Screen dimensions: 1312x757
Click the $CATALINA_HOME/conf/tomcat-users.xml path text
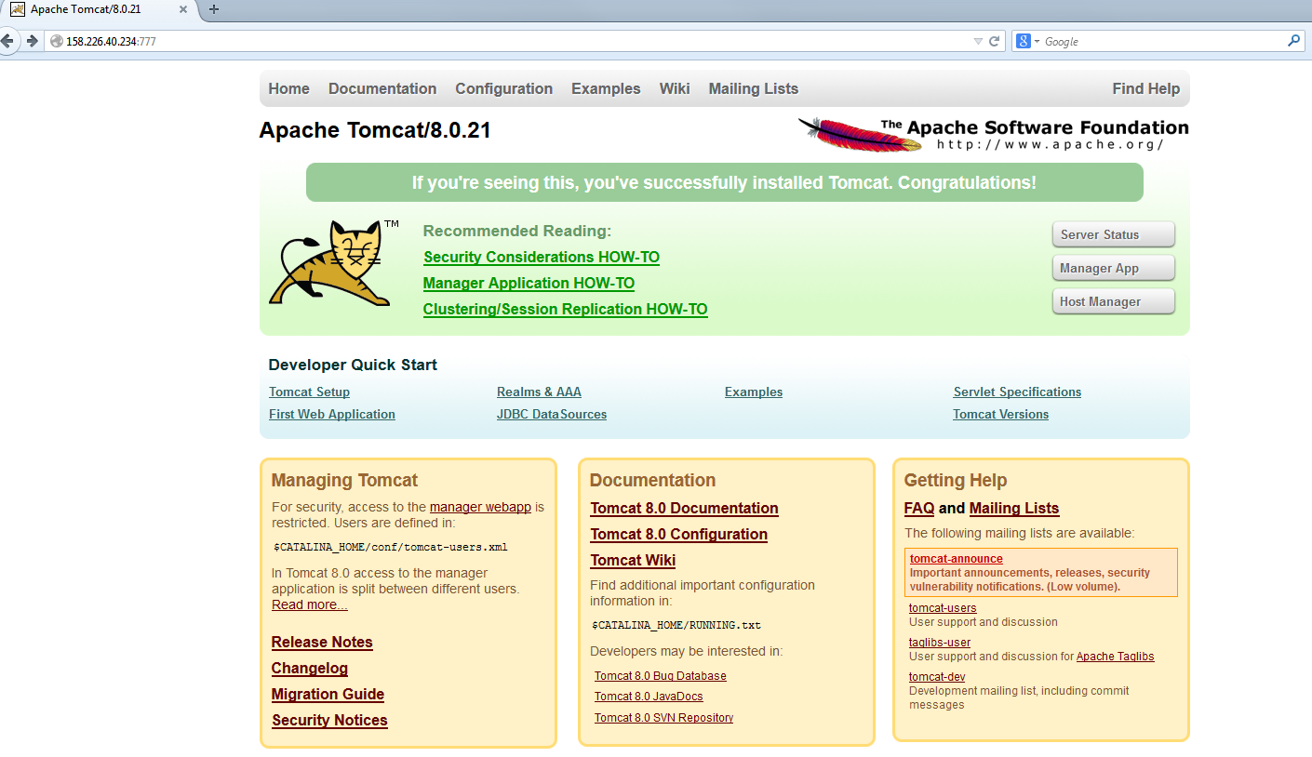tap(391, 547)
